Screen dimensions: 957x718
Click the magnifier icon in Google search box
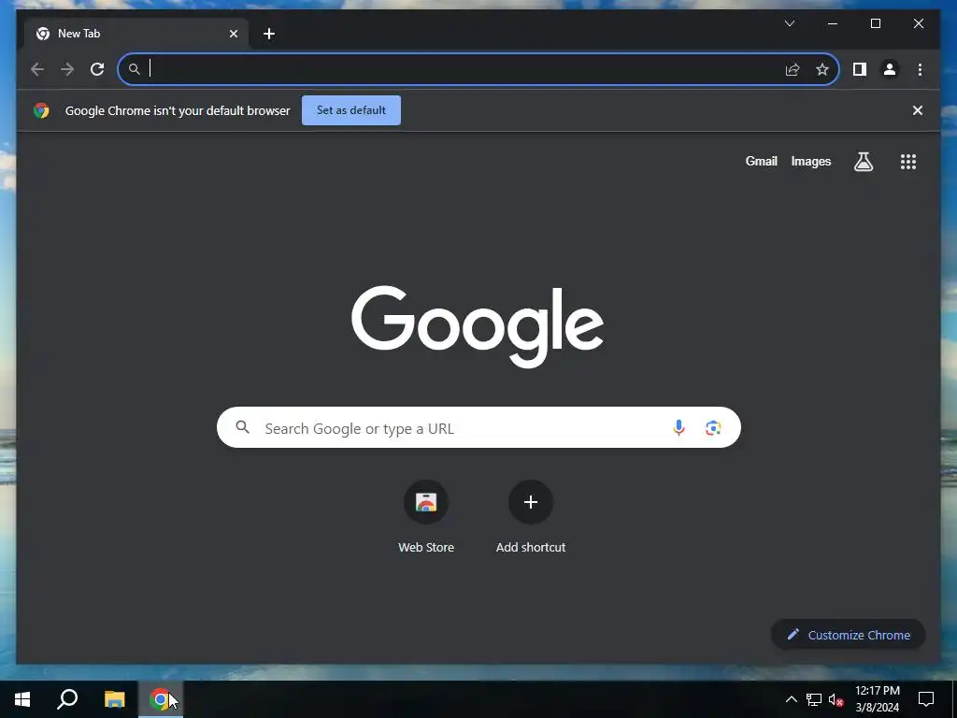coord(242,427)
